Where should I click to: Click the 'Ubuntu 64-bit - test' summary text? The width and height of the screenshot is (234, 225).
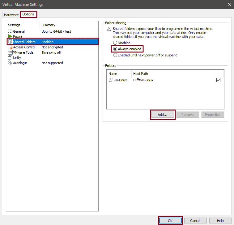tap(56, 31)
